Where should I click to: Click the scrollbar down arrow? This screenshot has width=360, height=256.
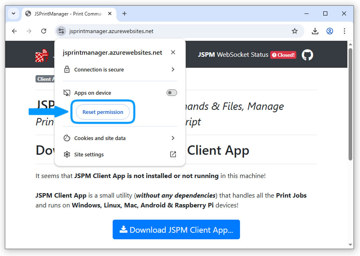(350, 245)
